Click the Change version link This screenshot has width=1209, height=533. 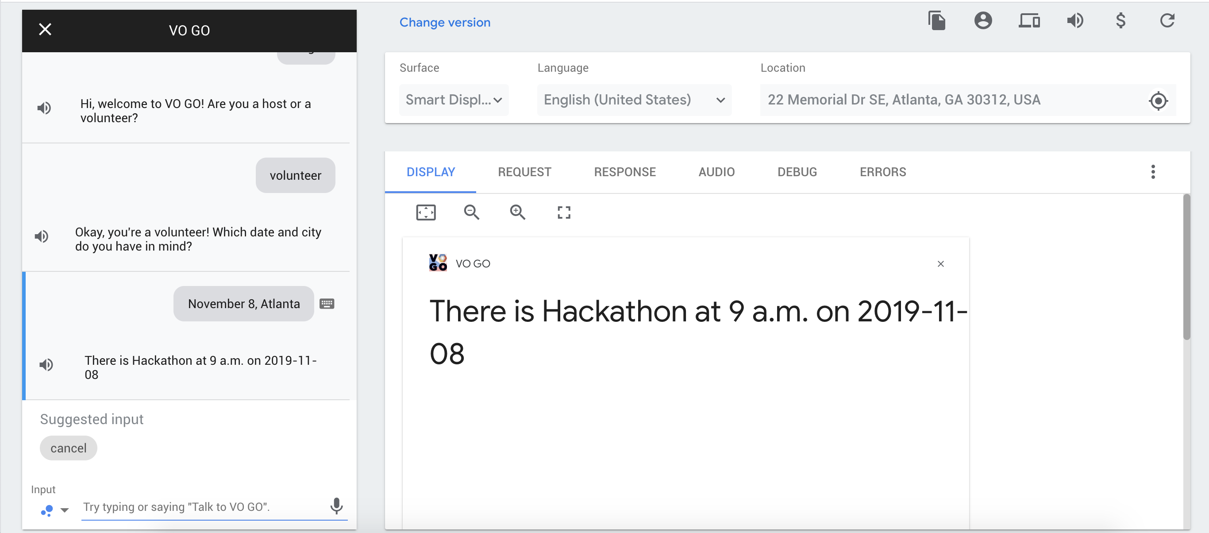(x=444, y=22)
